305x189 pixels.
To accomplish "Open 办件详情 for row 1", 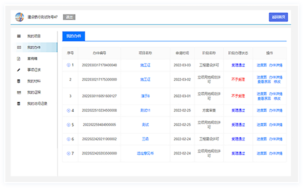I will [x=276, y=65].
